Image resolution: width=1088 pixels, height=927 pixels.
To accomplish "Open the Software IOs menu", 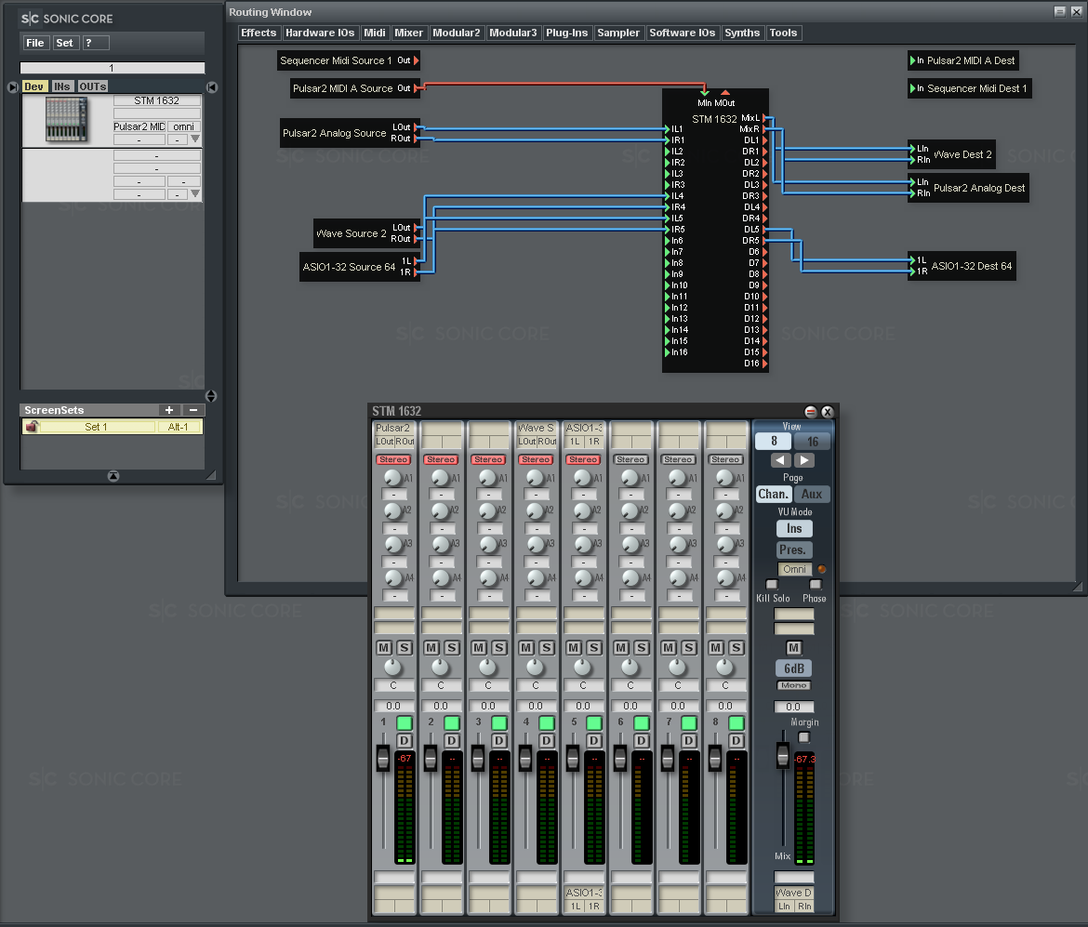I will [x=682, y=33].
